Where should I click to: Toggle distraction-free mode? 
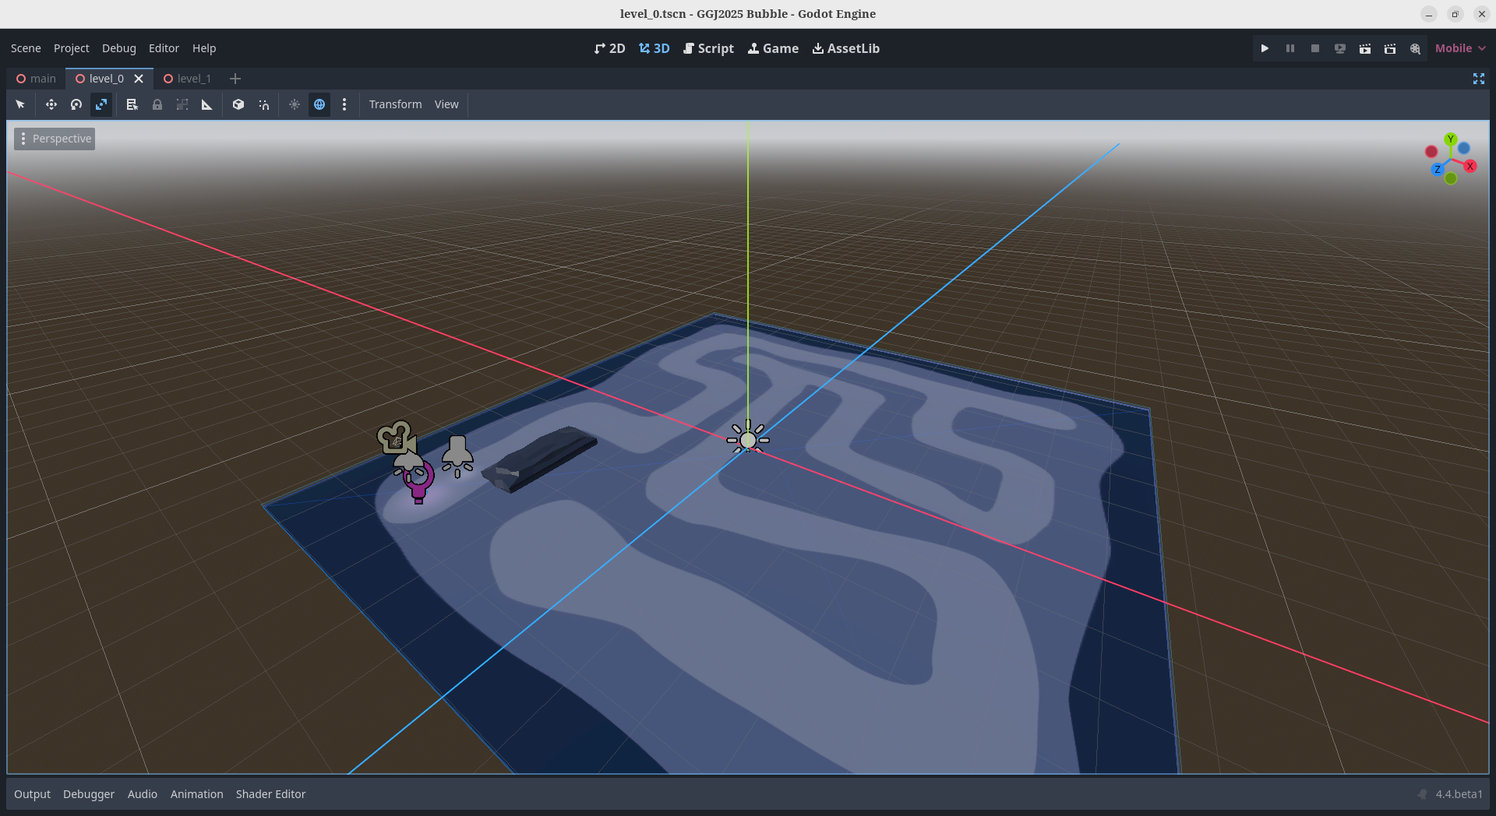[1479, 79]
